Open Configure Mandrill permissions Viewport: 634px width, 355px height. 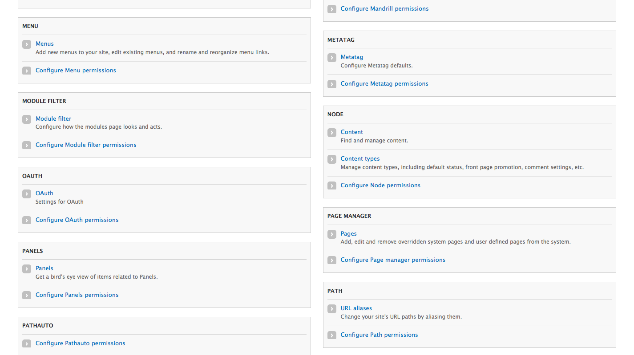click(x=385, y=8)
